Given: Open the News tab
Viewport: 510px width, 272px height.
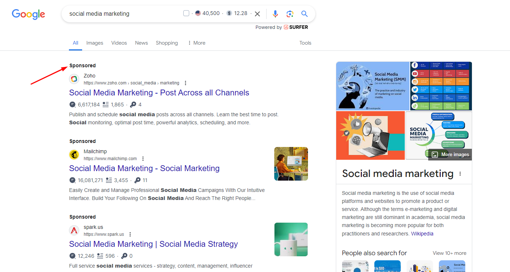Looking at the screenshot, I should 142,43.
